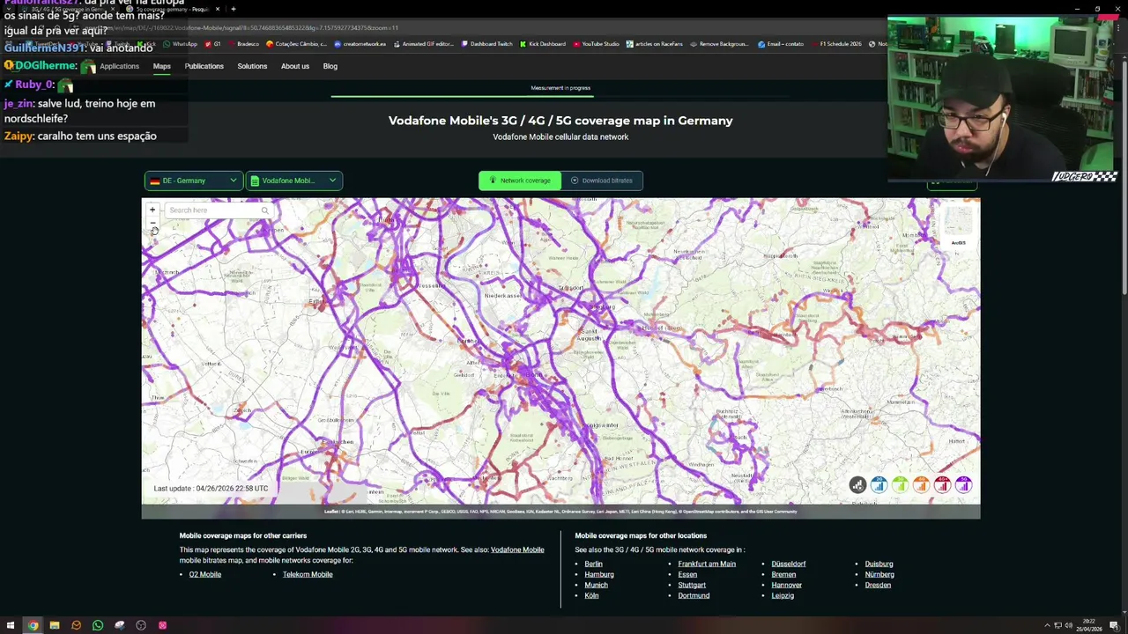The image size is (1128, 634).
Task: Open the O2 Mobile coverage link
Action: coord(205,574)
